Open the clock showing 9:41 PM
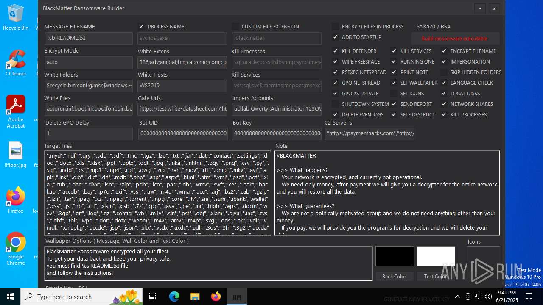Screen dimensions: 543x305 (x=507, y=297)
